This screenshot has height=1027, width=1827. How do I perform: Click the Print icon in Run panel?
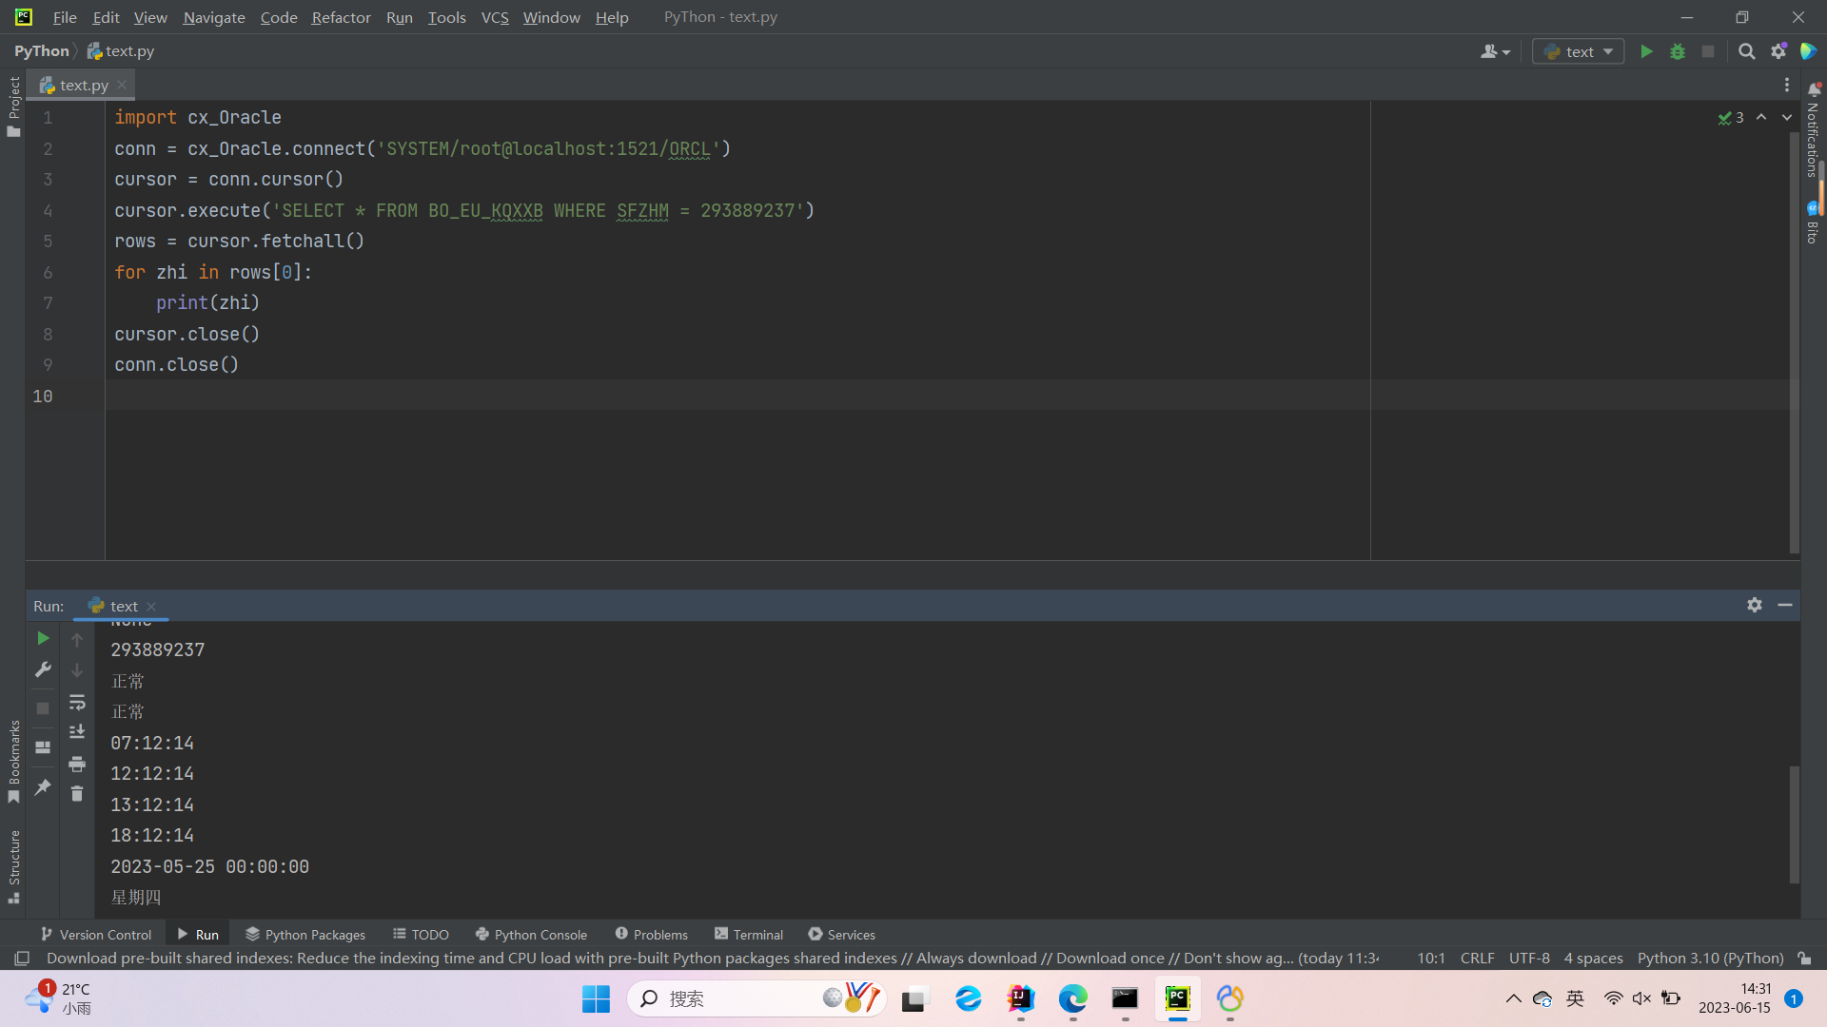(77, 764)
